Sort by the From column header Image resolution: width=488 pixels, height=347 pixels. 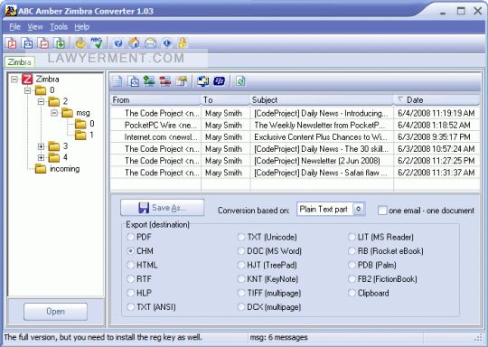[x=155, y=100]
